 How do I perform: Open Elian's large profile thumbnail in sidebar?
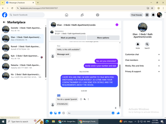click(142, 27)
